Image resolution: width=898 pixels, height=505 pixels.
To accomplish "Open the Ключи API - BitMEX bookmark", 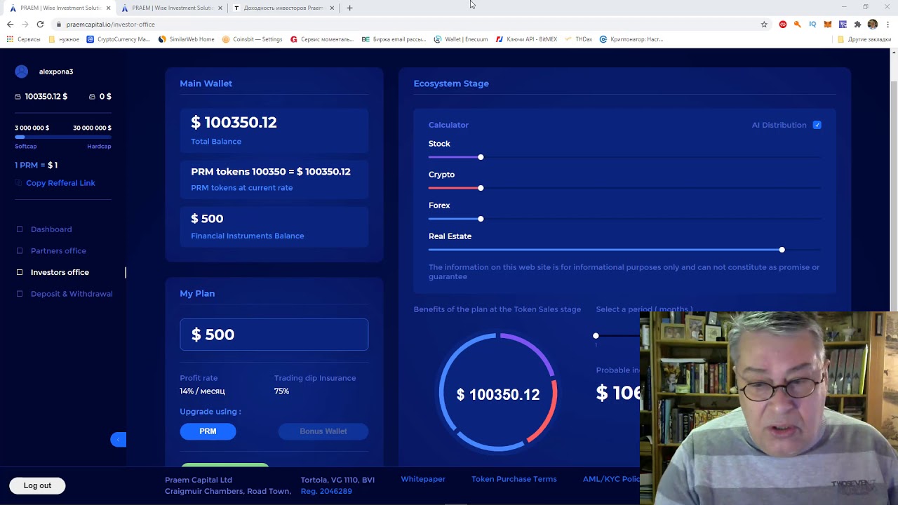I will [x=526, y=39].
